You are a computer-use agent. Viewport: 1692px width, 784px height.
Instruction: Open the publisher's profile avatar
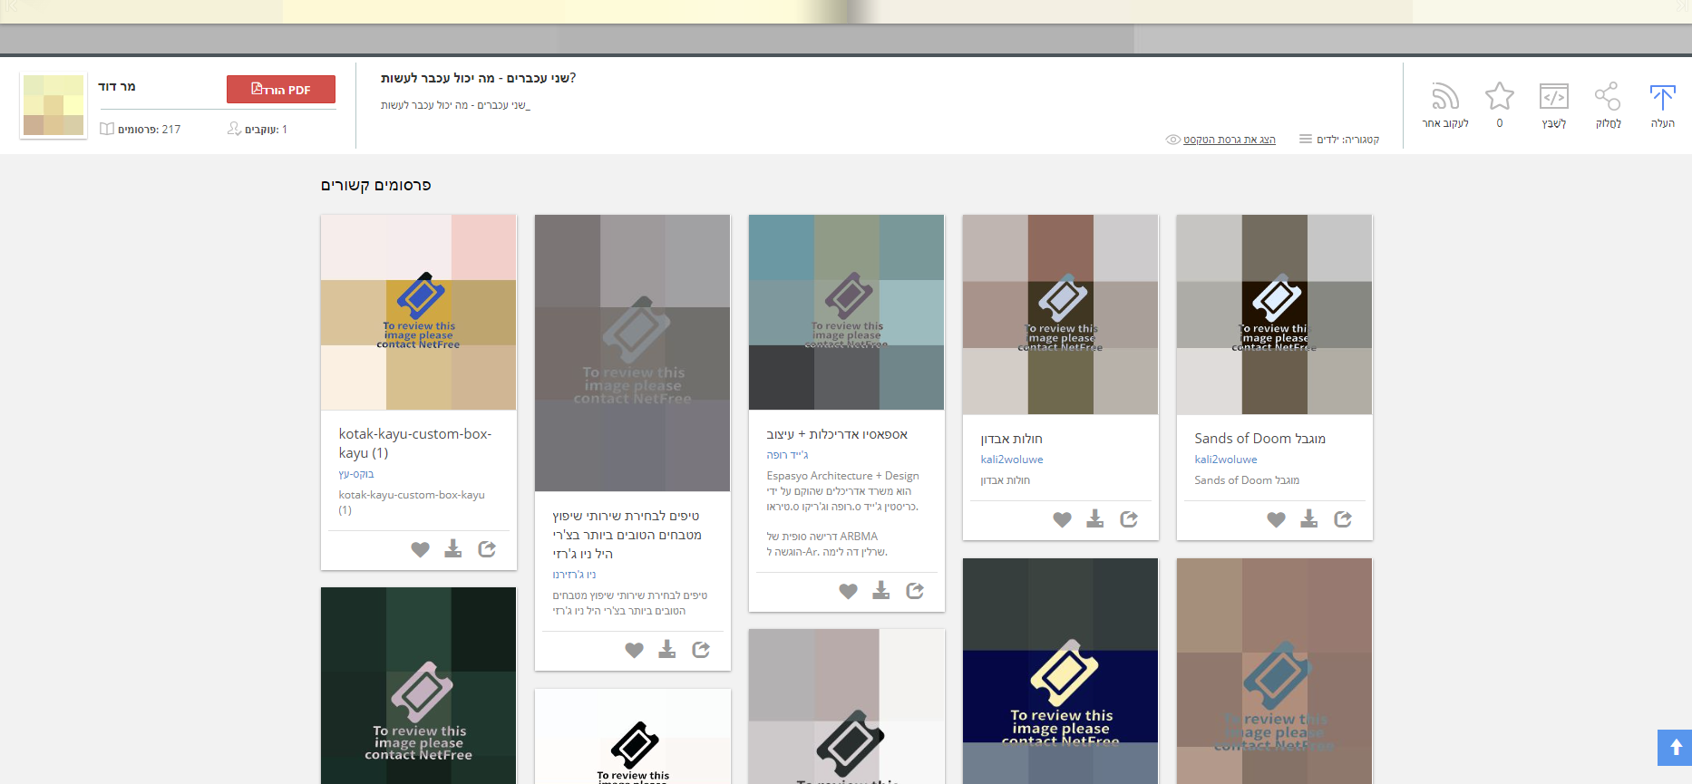click(x=53, y=105)
